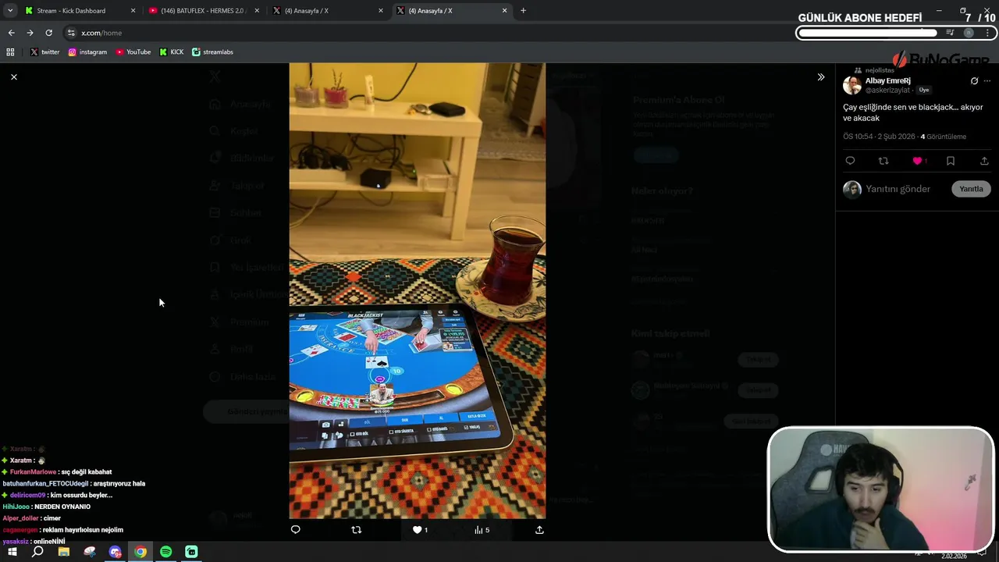Screen dimensions: 999x562
Task: Go forward with the browser forward arrow
Action: point(30,33)
